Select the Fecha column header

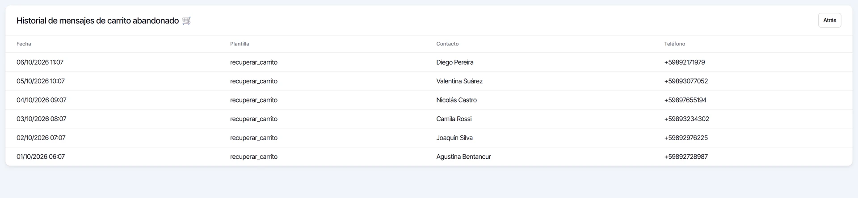(x=24, y=44)
